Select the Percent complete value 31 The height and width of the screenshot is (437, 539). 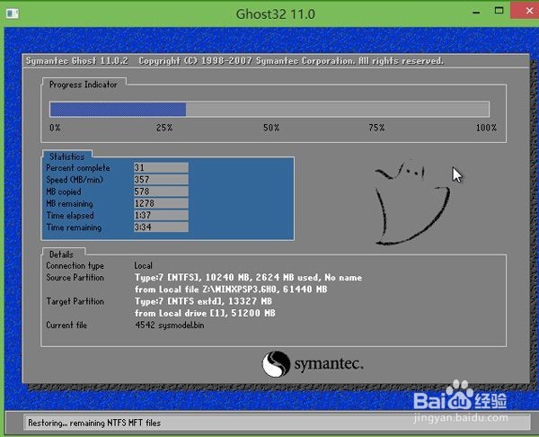(161, 167)
